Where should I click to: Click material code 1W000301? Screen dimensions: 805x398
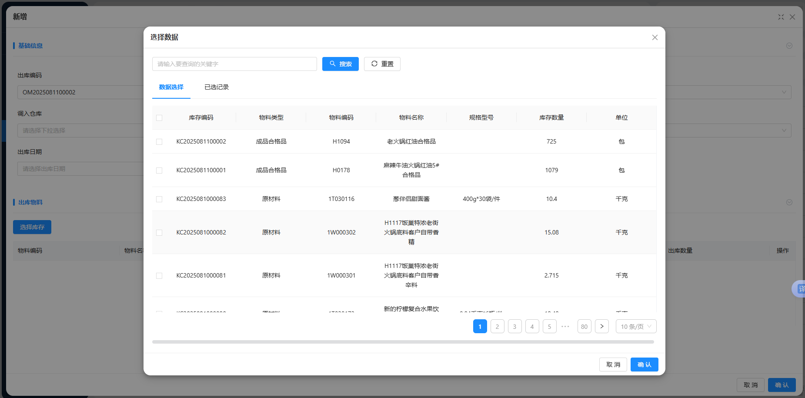click(341, 275)
